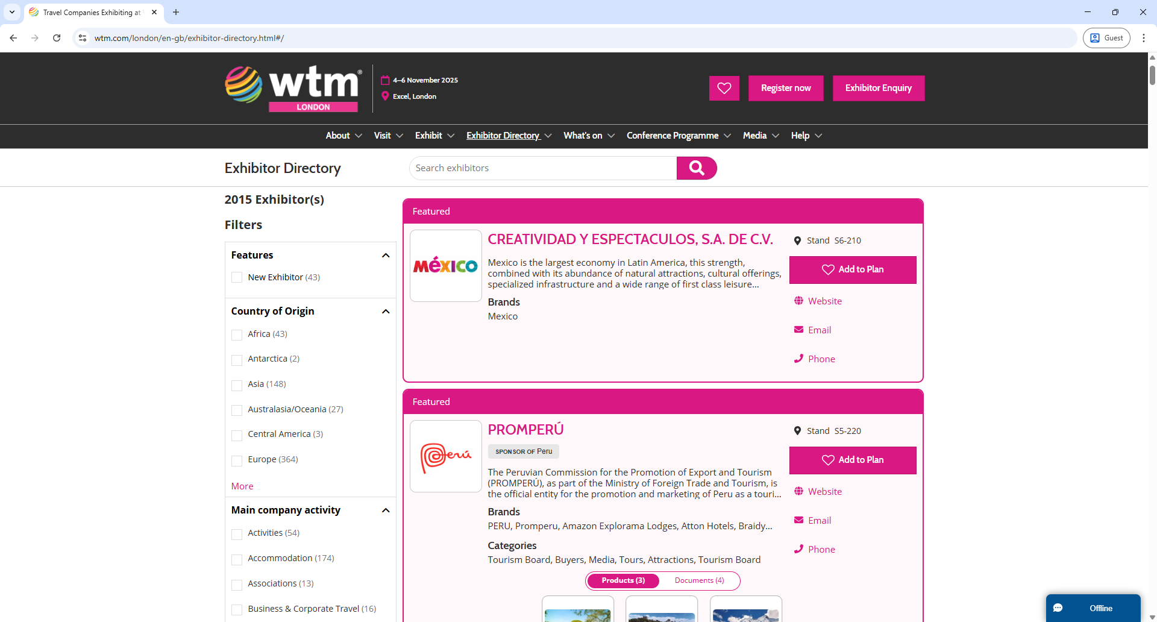This screenshot has width=1157, height=622.
Task: Open PROMPERÚ website via globe icon
Action: coord(799,491)
